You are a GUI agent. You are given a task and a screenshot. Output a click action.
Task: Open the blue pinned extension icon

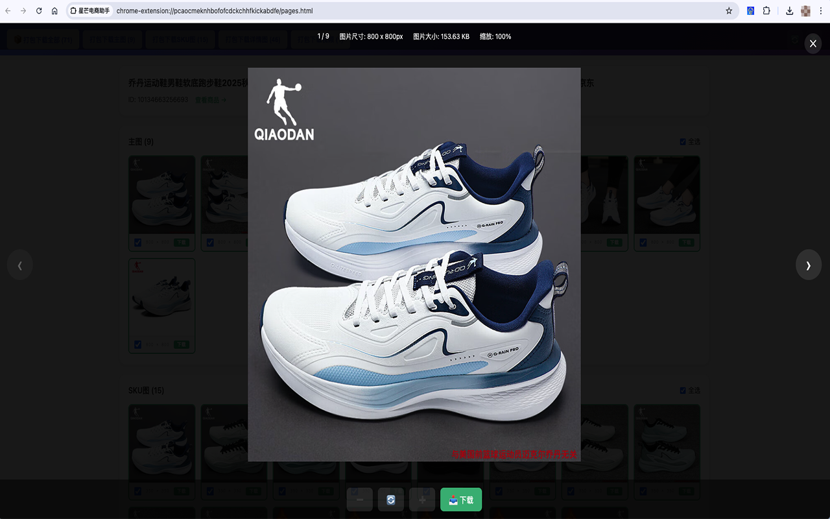pos(750,11)
